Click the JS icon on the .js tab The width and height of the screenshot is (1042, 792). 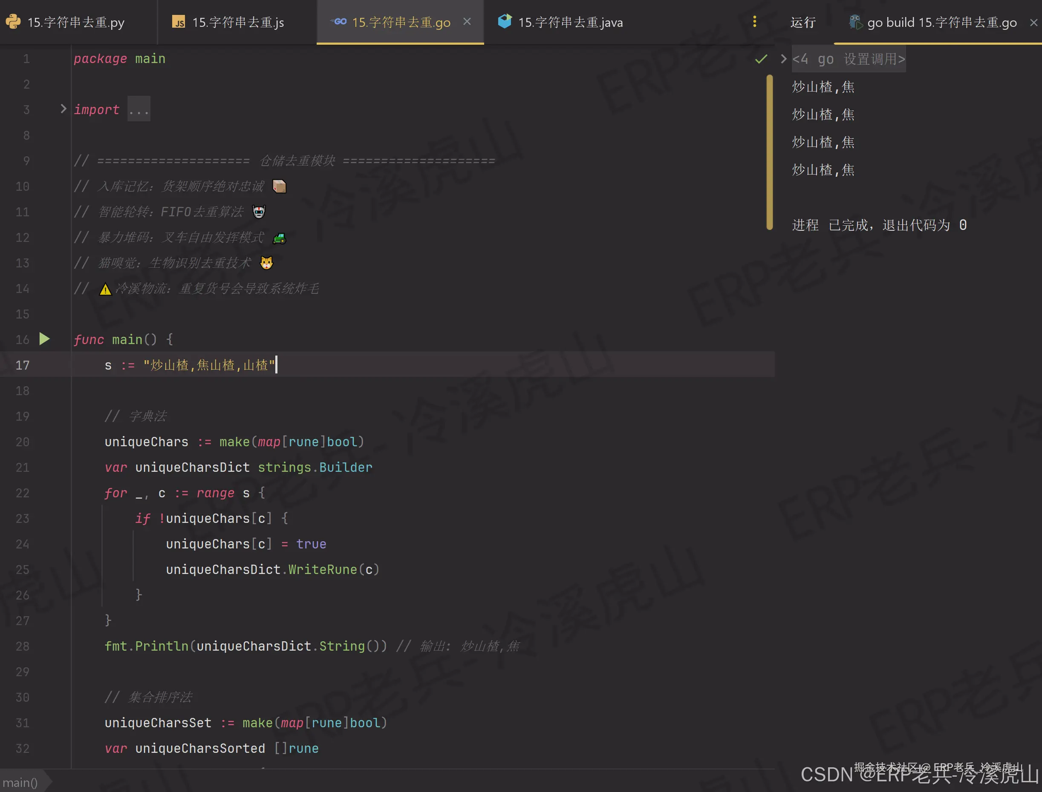179,22
